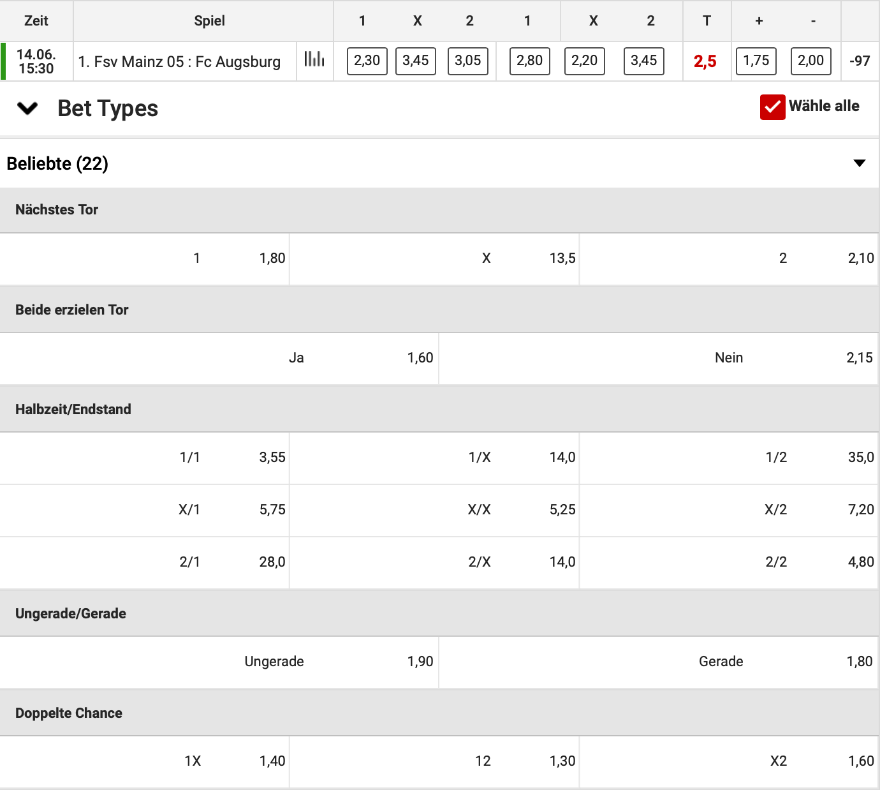Select the plus column odds 1,75
This screenshot has height=790, width=880.
point(756,61)
